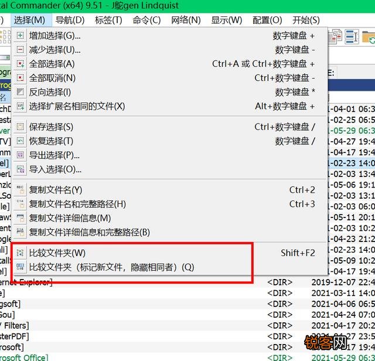
Task: Click the 导出选择(P)... export icon
Action: 20,155
